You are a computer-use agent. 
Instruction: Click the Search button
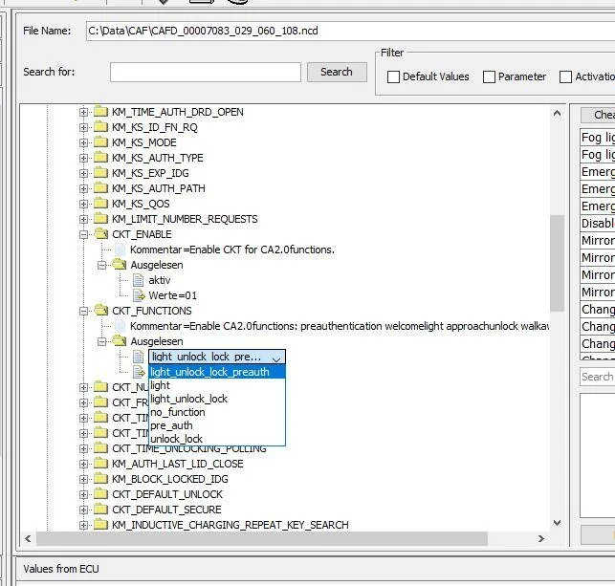[x=337, y=72]
